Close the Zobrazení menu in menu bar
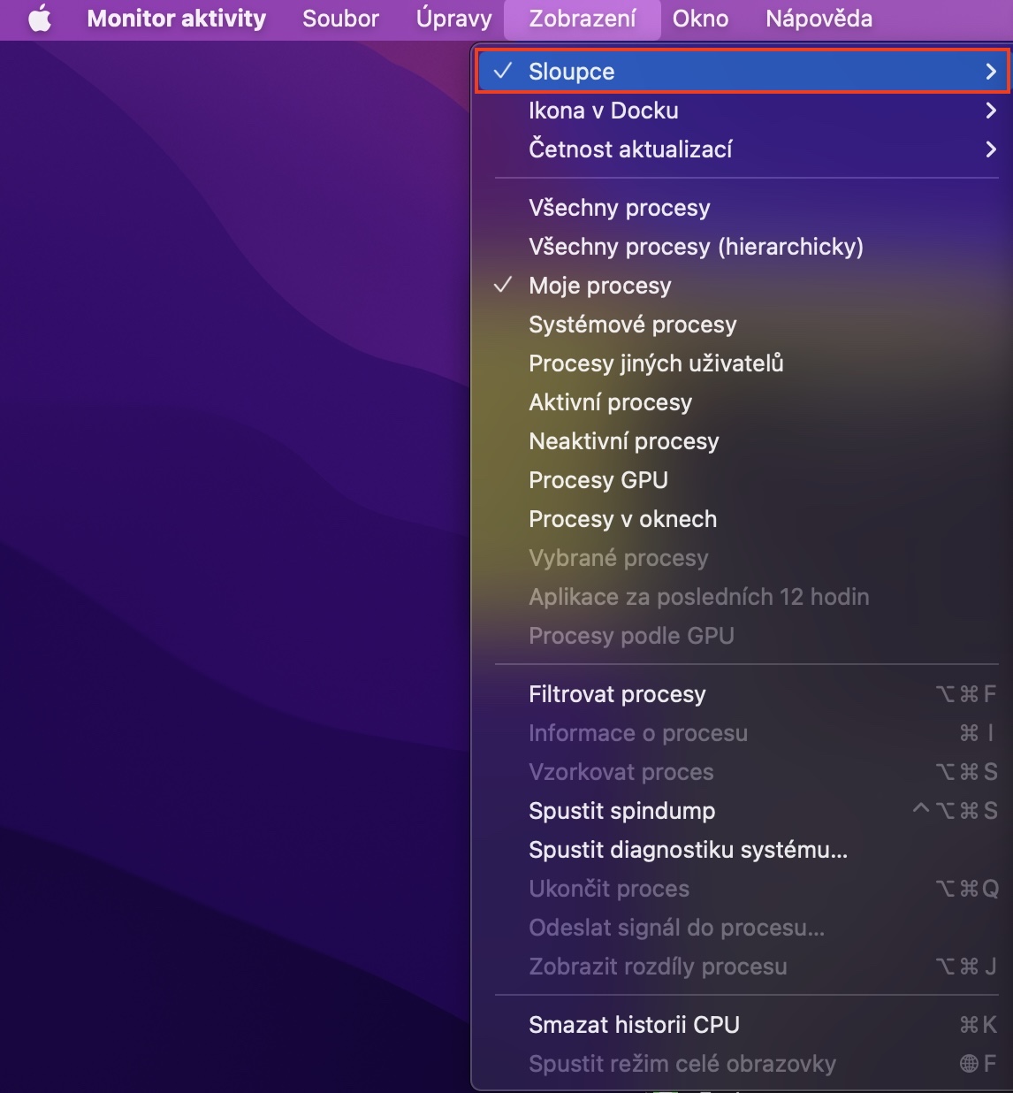 click(583, 19)
